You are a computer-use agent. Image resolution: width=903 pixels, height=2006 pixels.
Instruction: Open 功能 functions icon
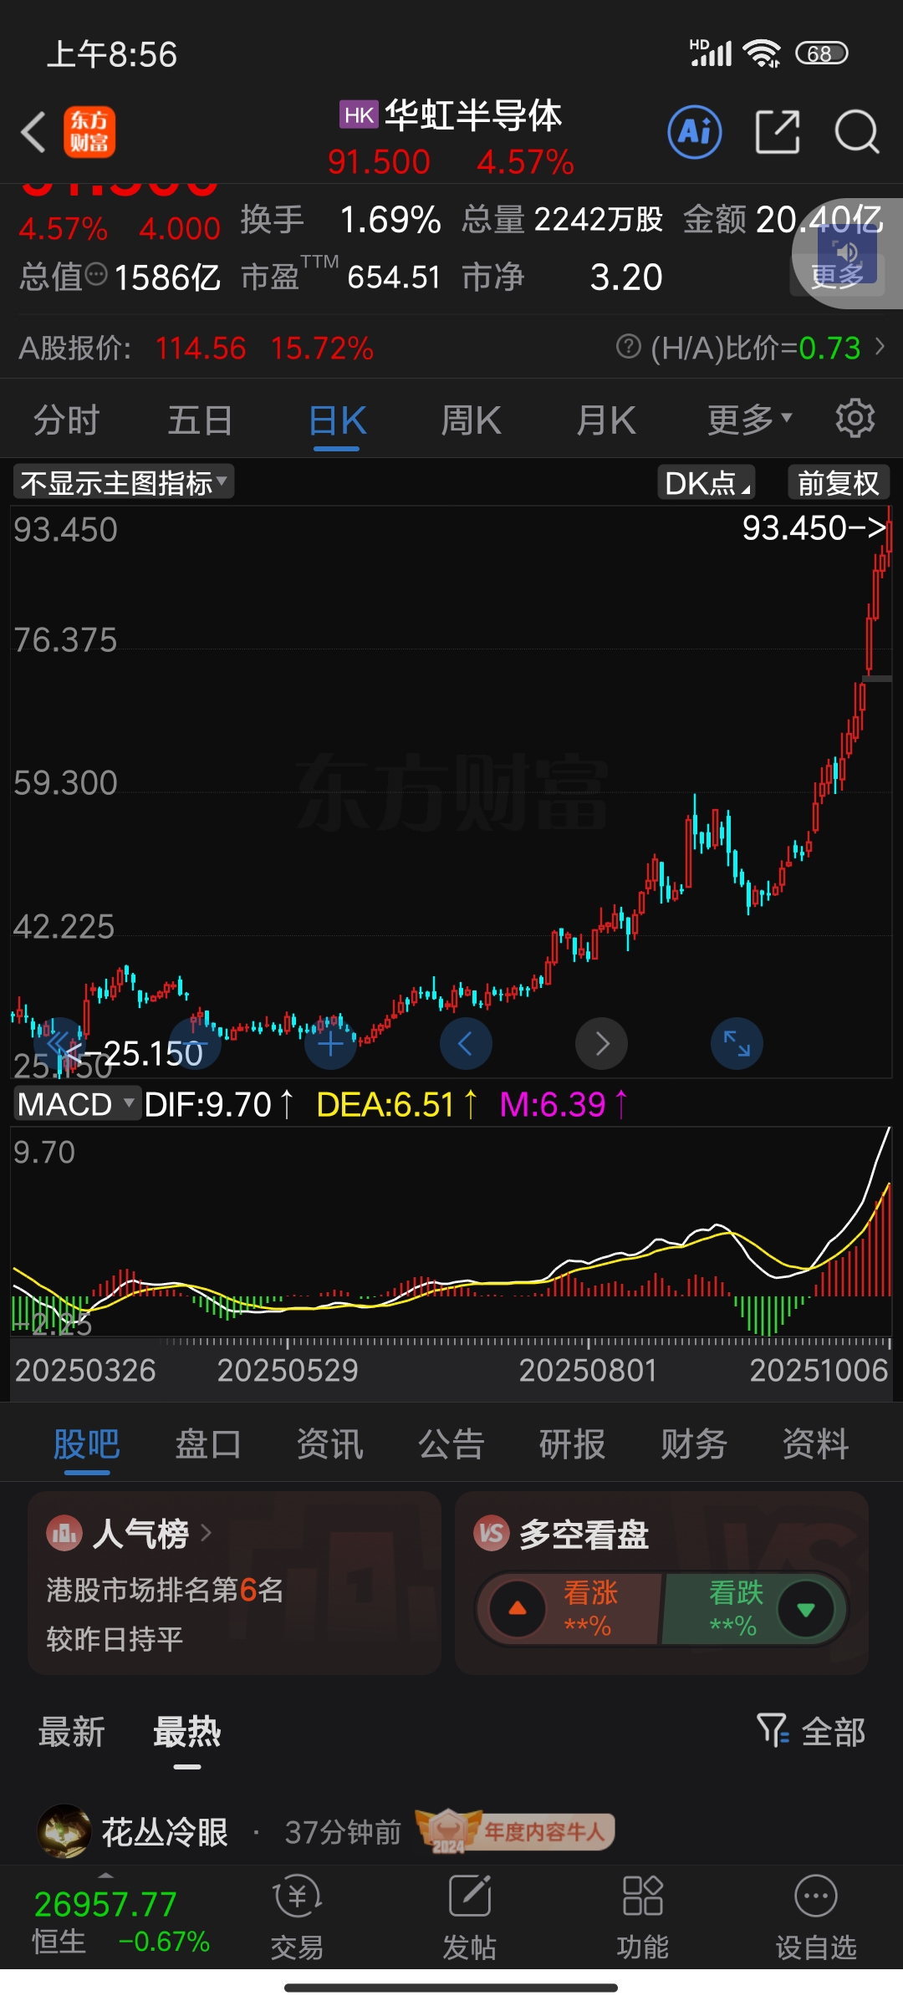pyautogui.click(x=642, y=1918)
